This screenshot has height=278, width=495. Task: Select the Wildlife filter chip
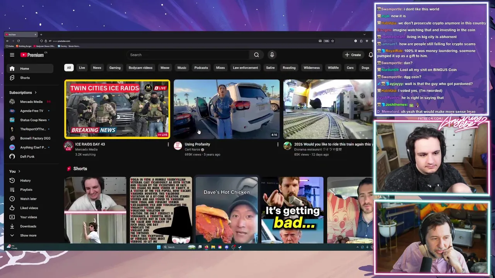coord(333,68)
